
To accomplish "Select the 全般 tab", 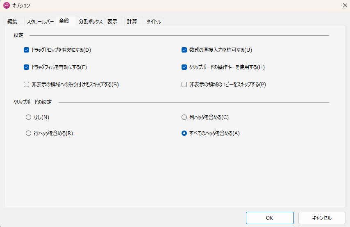I will (x=66, y=21).
